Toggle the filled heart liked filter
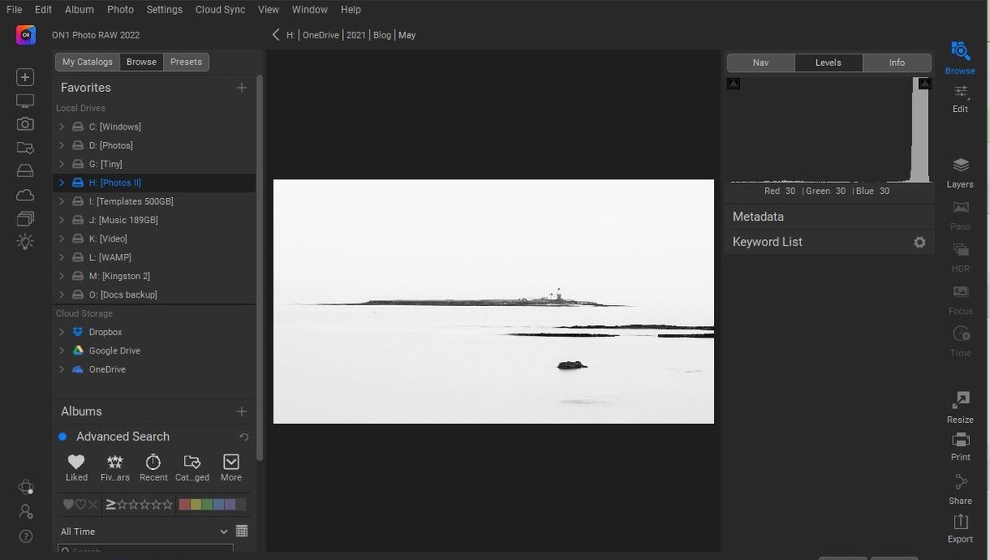Viewport: 990px width, 560px height. [69, 505]
